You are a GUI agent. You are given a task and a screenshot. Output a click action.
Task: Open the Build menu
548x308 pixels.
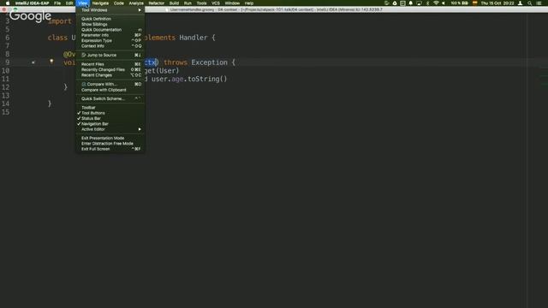click(174, 3)
